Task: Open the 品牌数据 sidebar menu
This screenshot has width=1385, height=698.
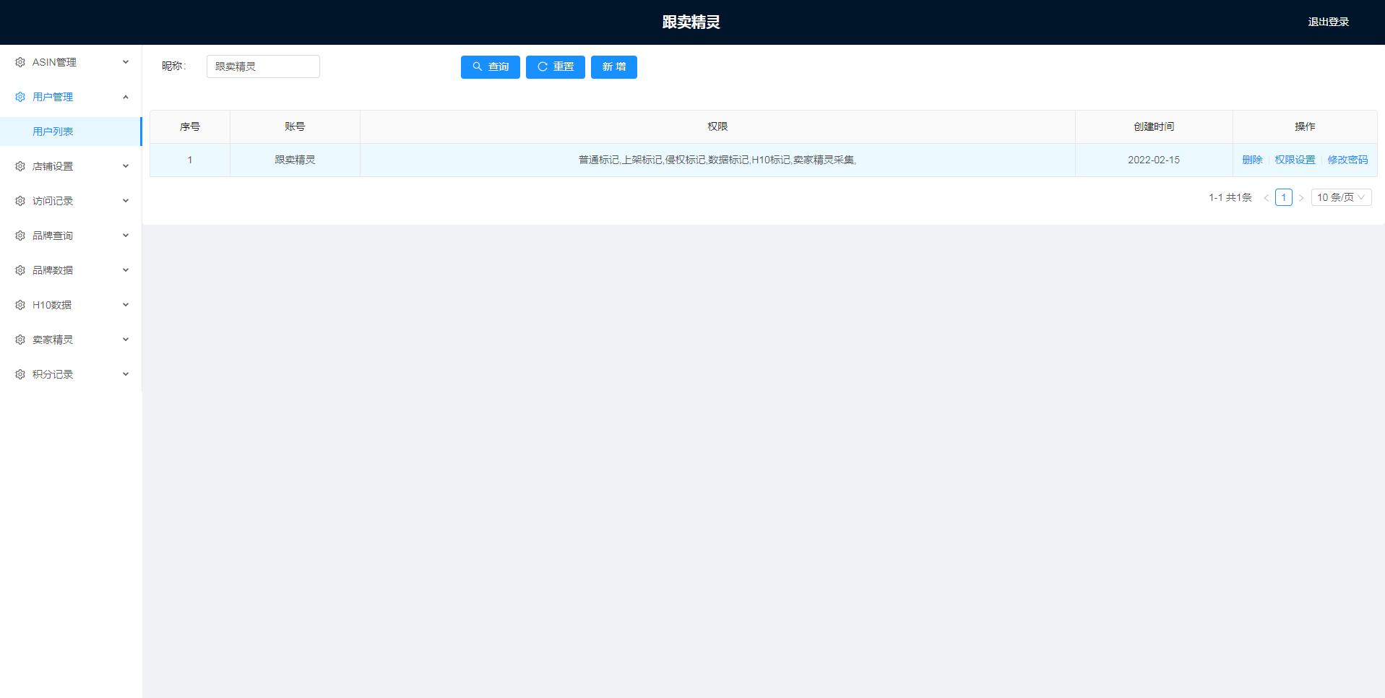Action: click(53, 270)
